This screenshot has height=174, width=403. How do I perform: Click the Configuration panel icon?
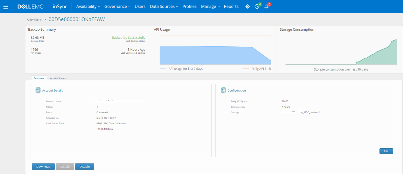click(x=223, y=90)
